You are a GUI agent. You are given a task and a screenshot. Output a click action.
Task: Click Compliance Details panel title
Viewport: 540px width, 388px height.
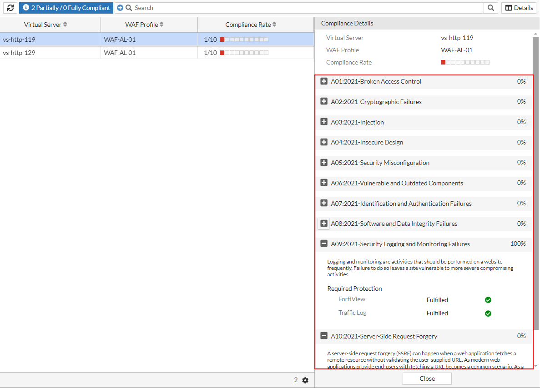pos(347,23)
